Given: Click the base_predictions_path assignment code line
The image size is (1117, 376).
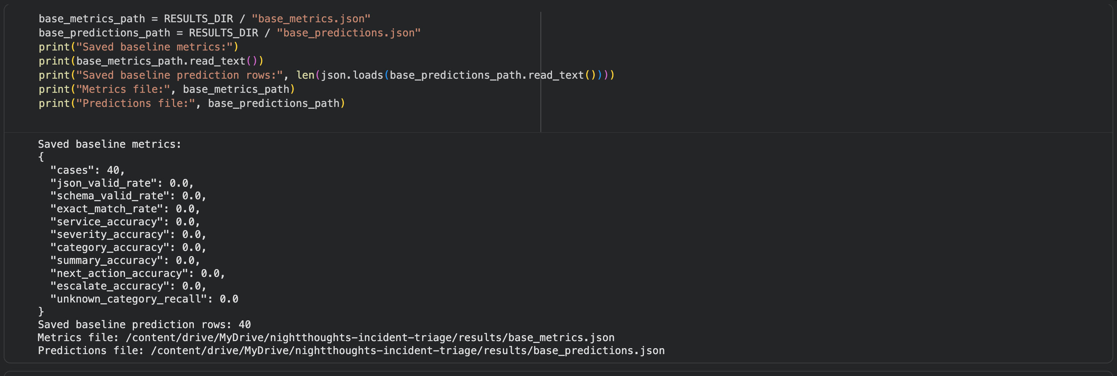Looking at the screenshot, I should [230, 33].
